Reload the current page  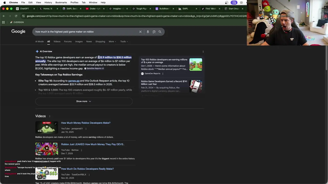[x=16, y=16]
